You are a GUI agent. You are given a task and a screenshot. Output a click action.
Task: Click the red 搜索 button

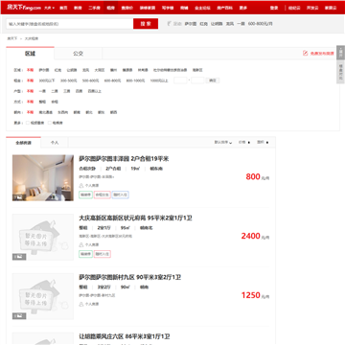tap(146, 24)
